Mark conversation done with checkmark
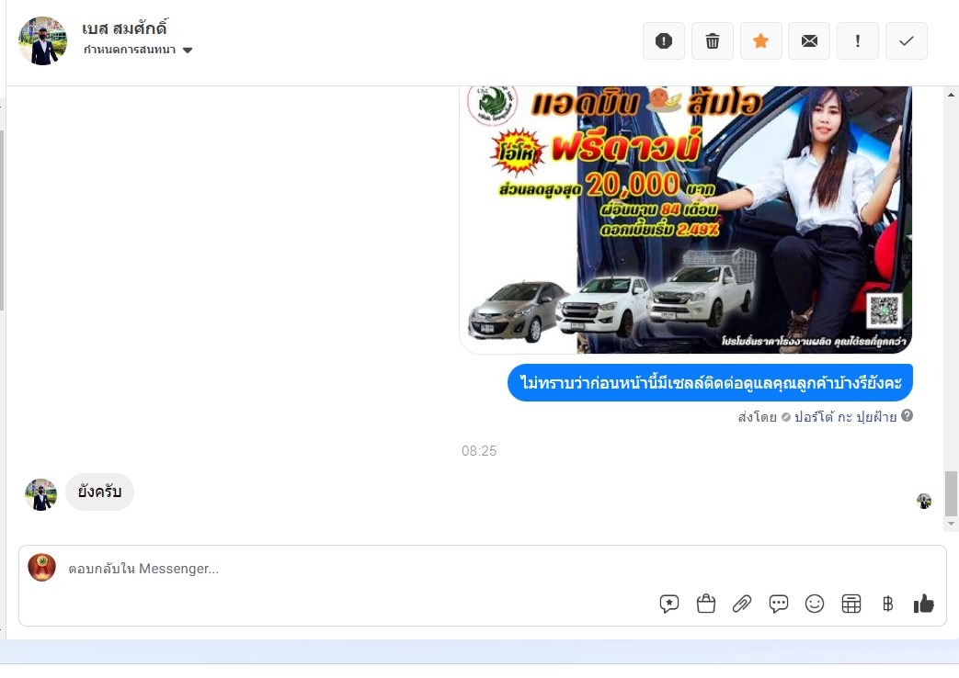Image resolution: width=959 pixels, height=678 pixels. pos(907,41)
